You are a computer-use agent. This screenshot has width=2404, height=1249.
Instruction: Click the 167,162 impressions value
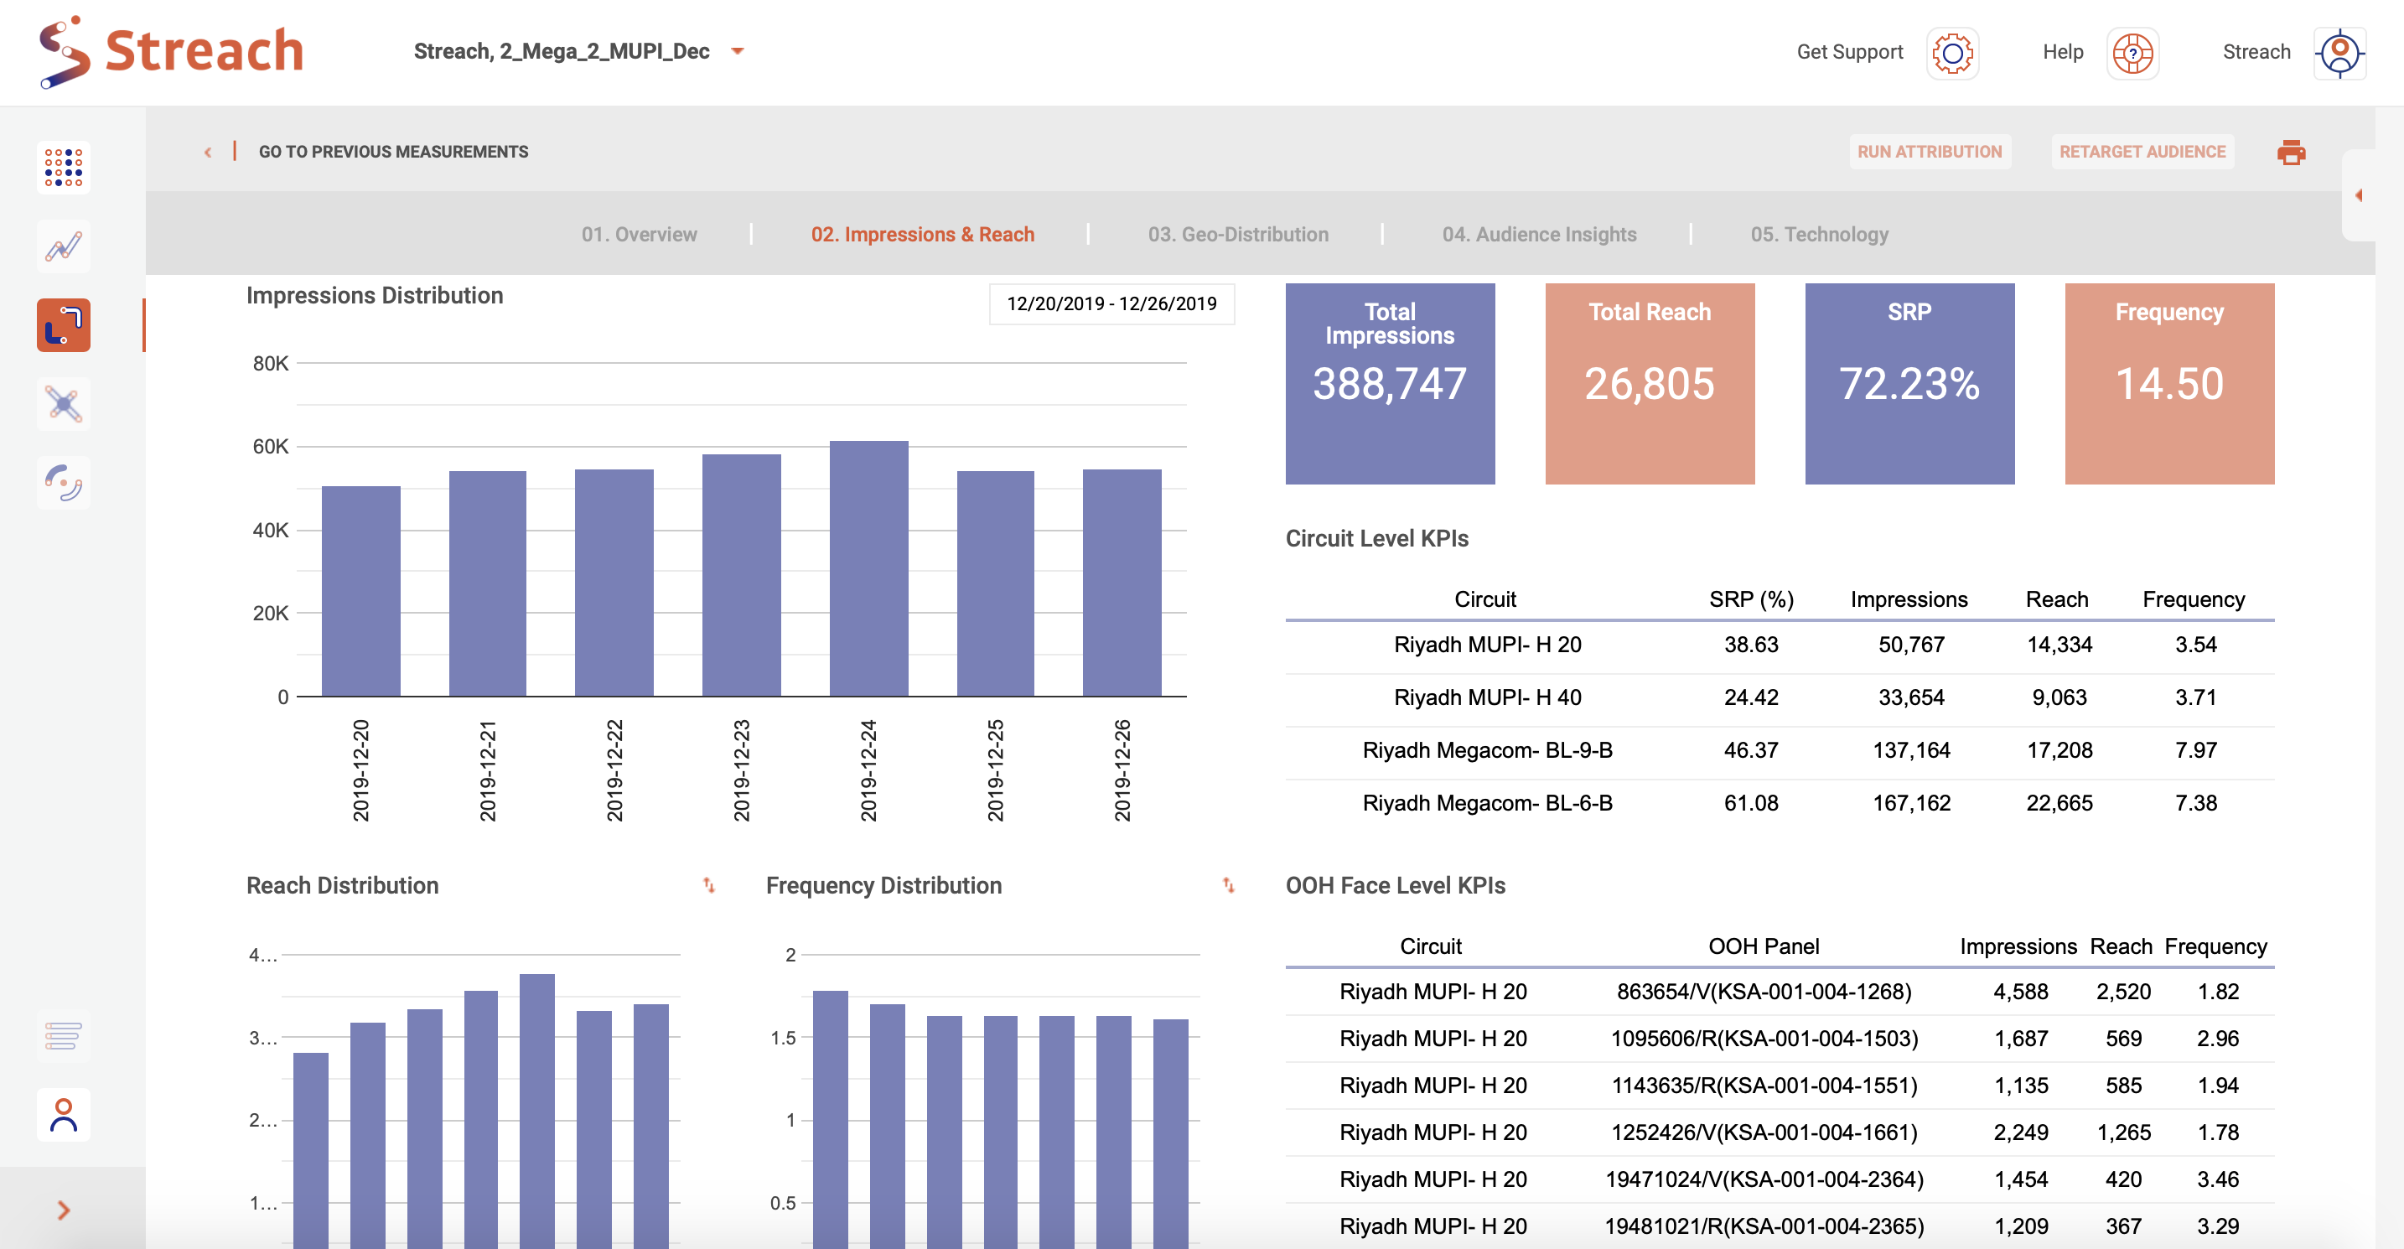(x=1911, y=803)
